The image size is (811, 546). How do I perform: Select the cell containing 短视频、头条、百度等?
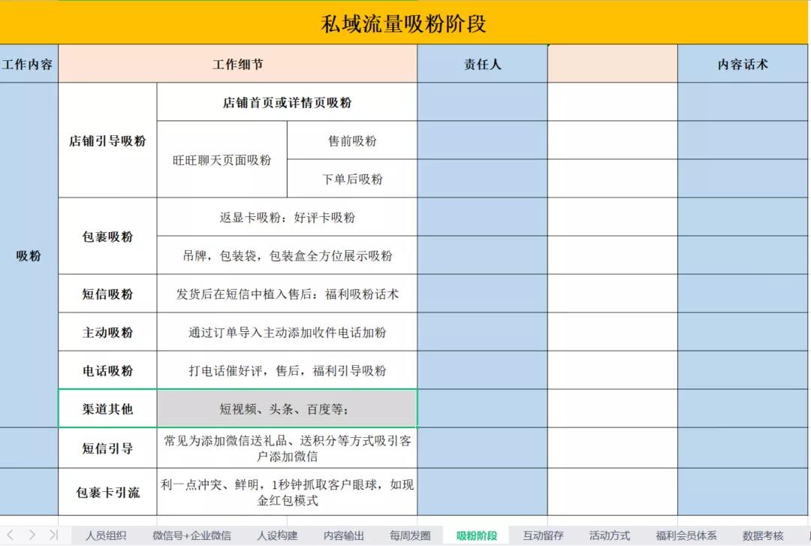point(287,409)
